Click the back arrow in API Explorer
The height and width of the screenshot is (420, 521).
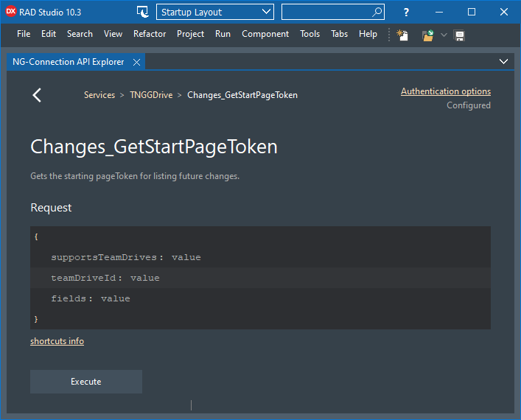click(x=37, y=95)
